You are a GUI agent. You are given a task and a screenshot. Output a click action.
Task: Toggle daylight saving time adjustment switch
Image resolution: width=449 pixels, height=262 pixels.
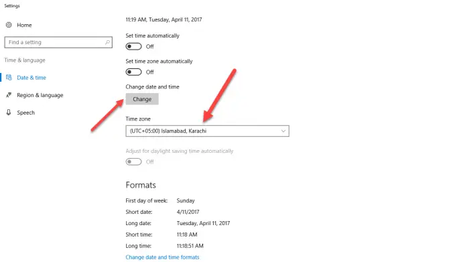click(134, 161)
